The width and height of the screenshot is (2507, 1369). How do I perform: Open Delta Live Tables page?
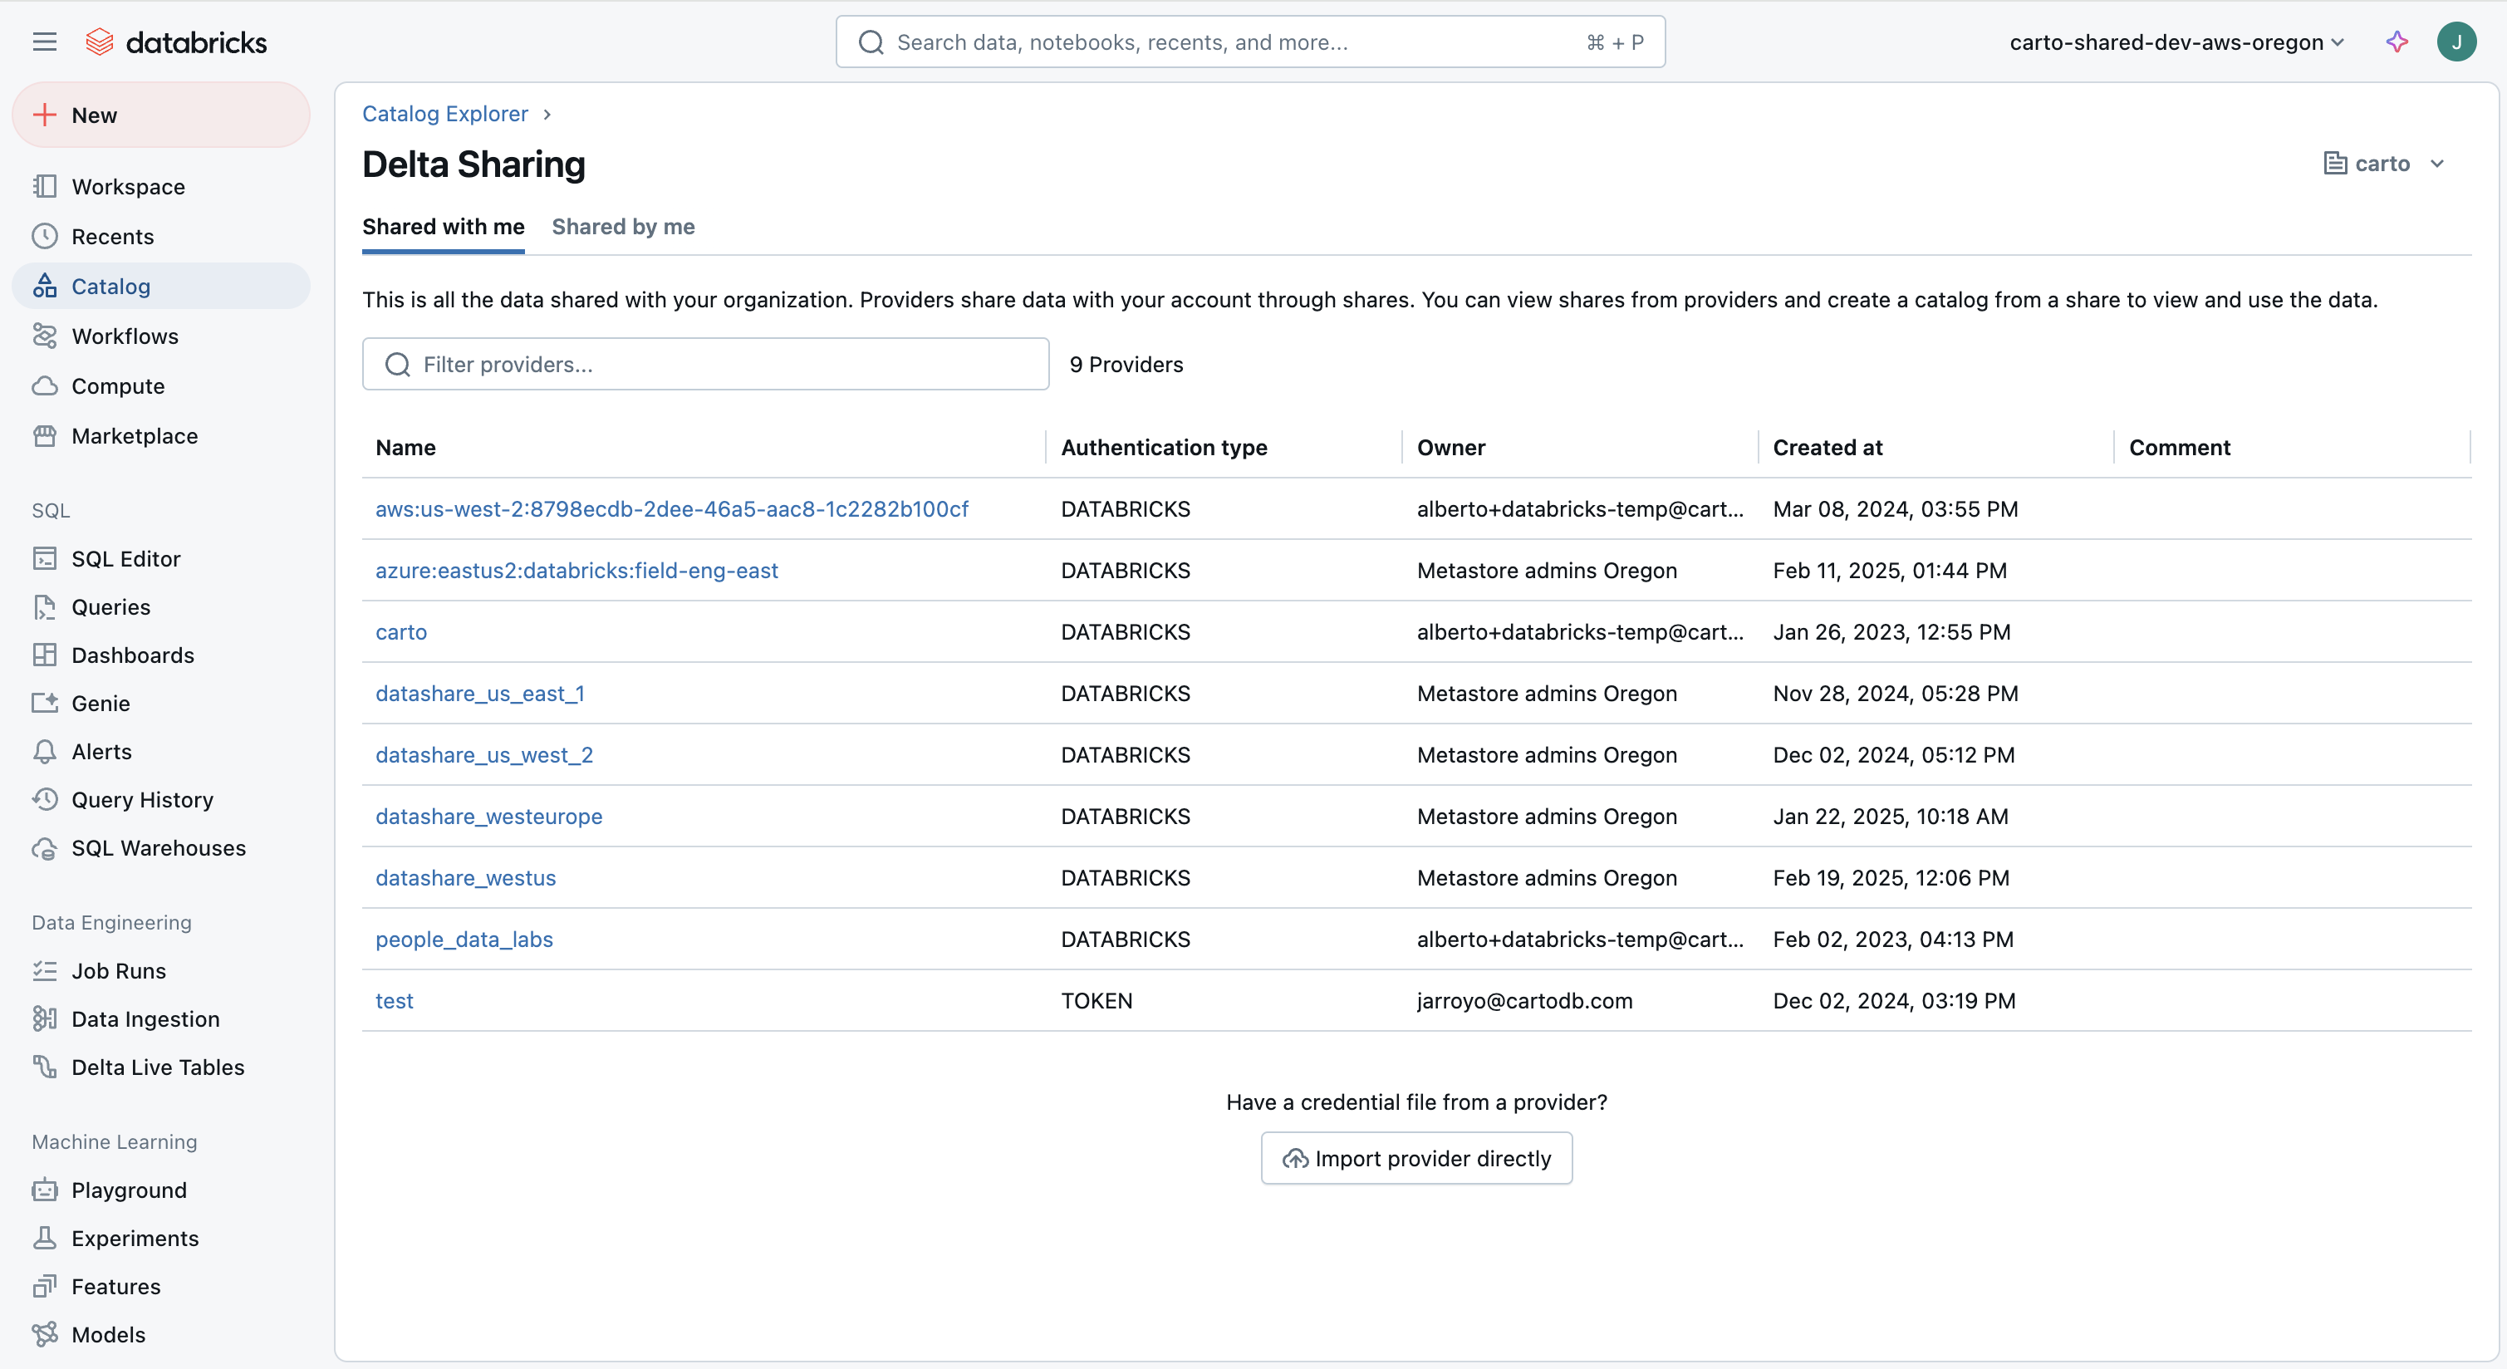pos(158,1067)
